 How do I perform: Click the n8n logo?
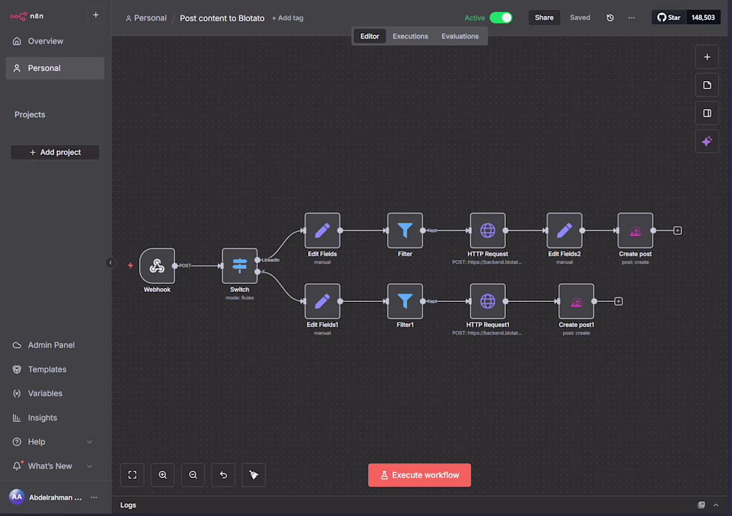(27, 16)
